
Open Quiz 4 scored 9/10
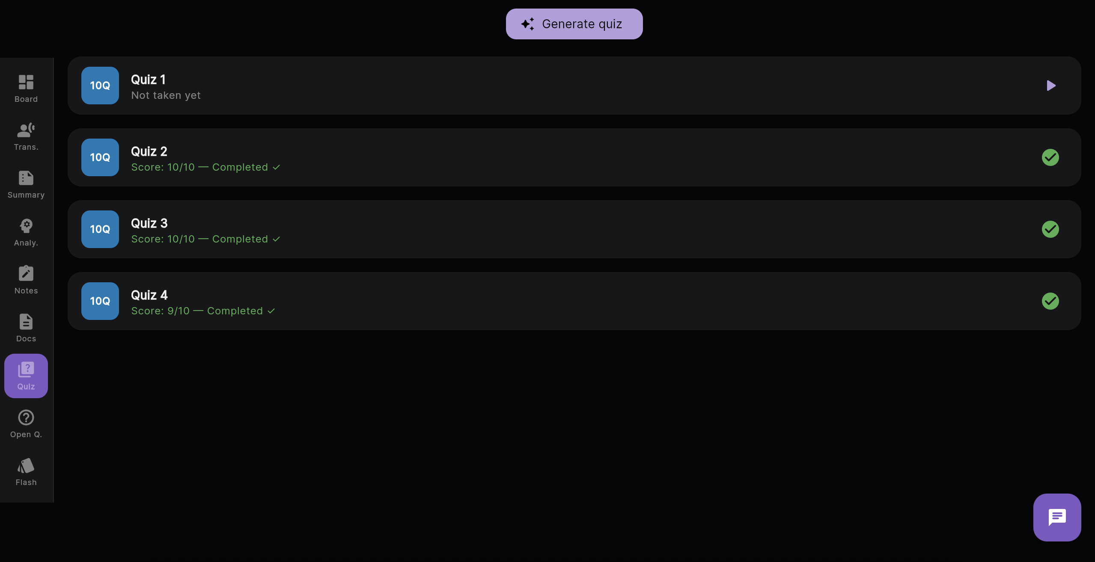pyautogui.click(x=514, y=301)
